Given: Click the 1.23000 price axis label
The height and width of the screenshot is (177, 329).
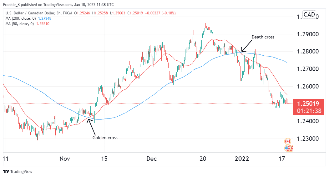Looking at the screenshot, I should [308, 139].
